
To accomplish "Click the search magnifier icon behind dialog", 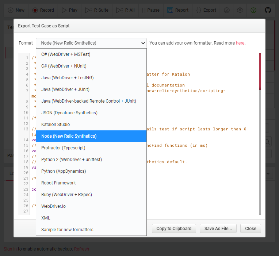I will point(267,142).
